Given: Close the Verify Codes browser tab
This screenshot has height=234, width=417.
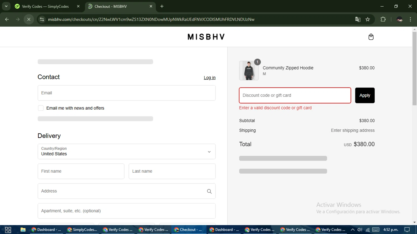Looking at the screenshot, I should (78, 6).
